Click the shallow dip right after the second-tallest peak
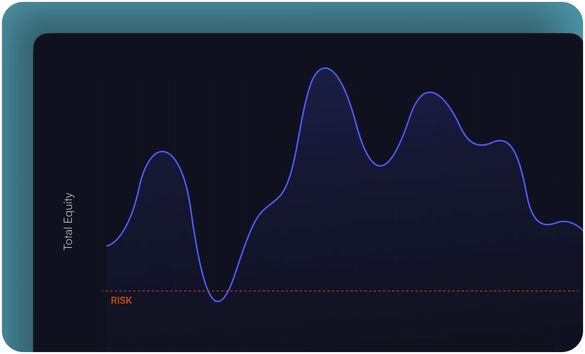Image resolution: width=585 pixels, height=354 pixels. [x=480, y=145]
